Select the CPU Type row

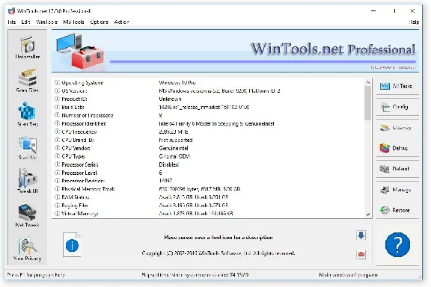(x=209, y=156)
